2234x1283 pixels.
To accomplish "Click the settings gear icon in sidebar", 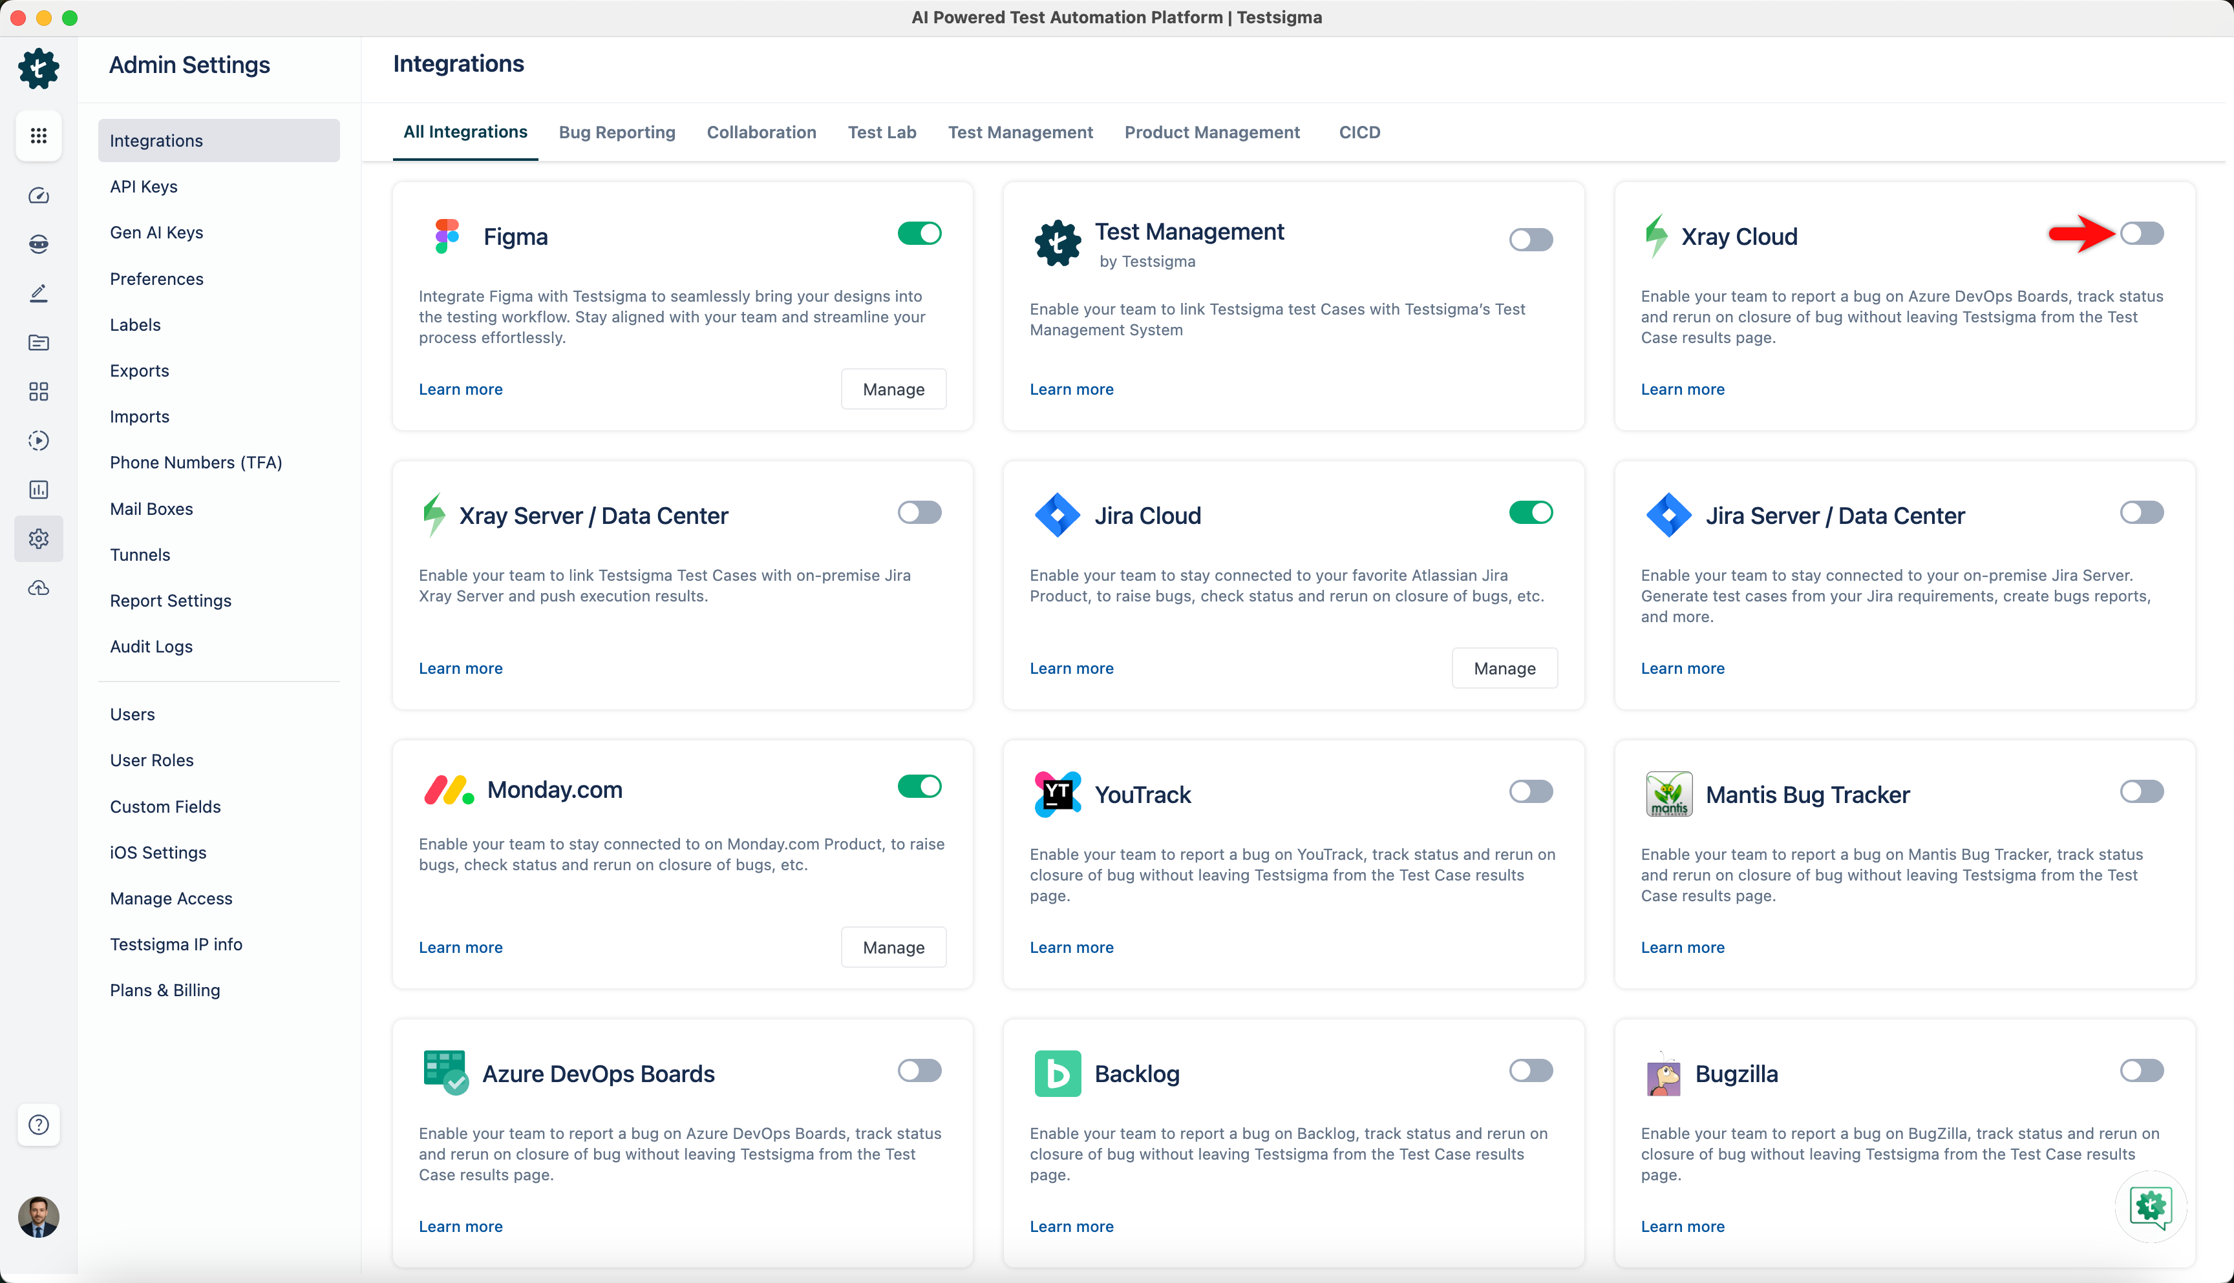I will [38, 538].
